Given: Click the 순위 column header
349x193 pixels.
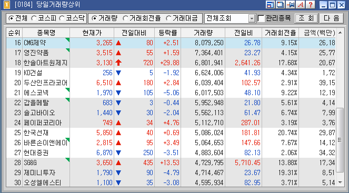Looking at the screenshot, I should 14,33.
